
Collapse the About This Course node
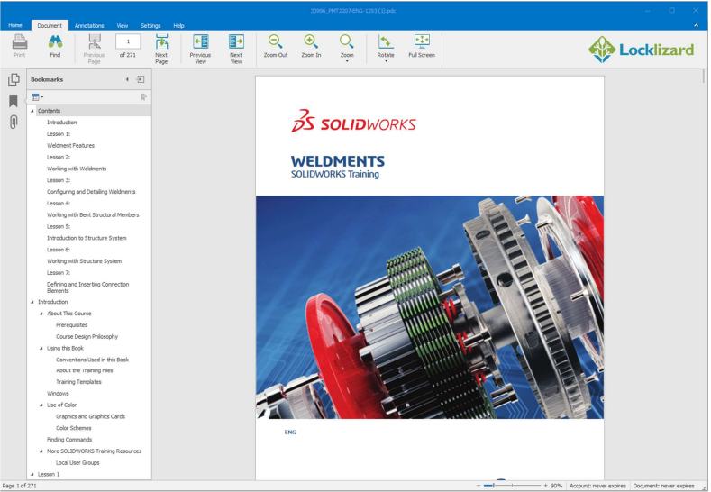41,314
